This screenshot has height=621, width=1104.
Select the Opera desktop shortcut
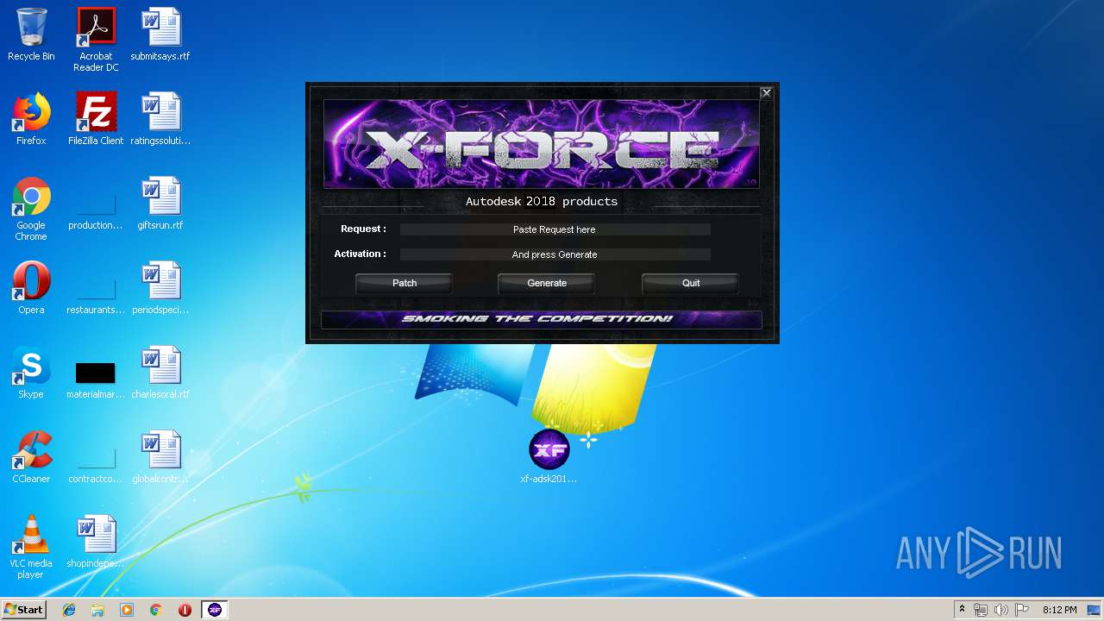pyautogui.click(x=31, y=288)
